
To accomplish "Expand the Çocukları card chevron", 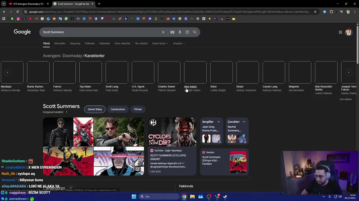I will pyautogui.click(x=244, y=122).
